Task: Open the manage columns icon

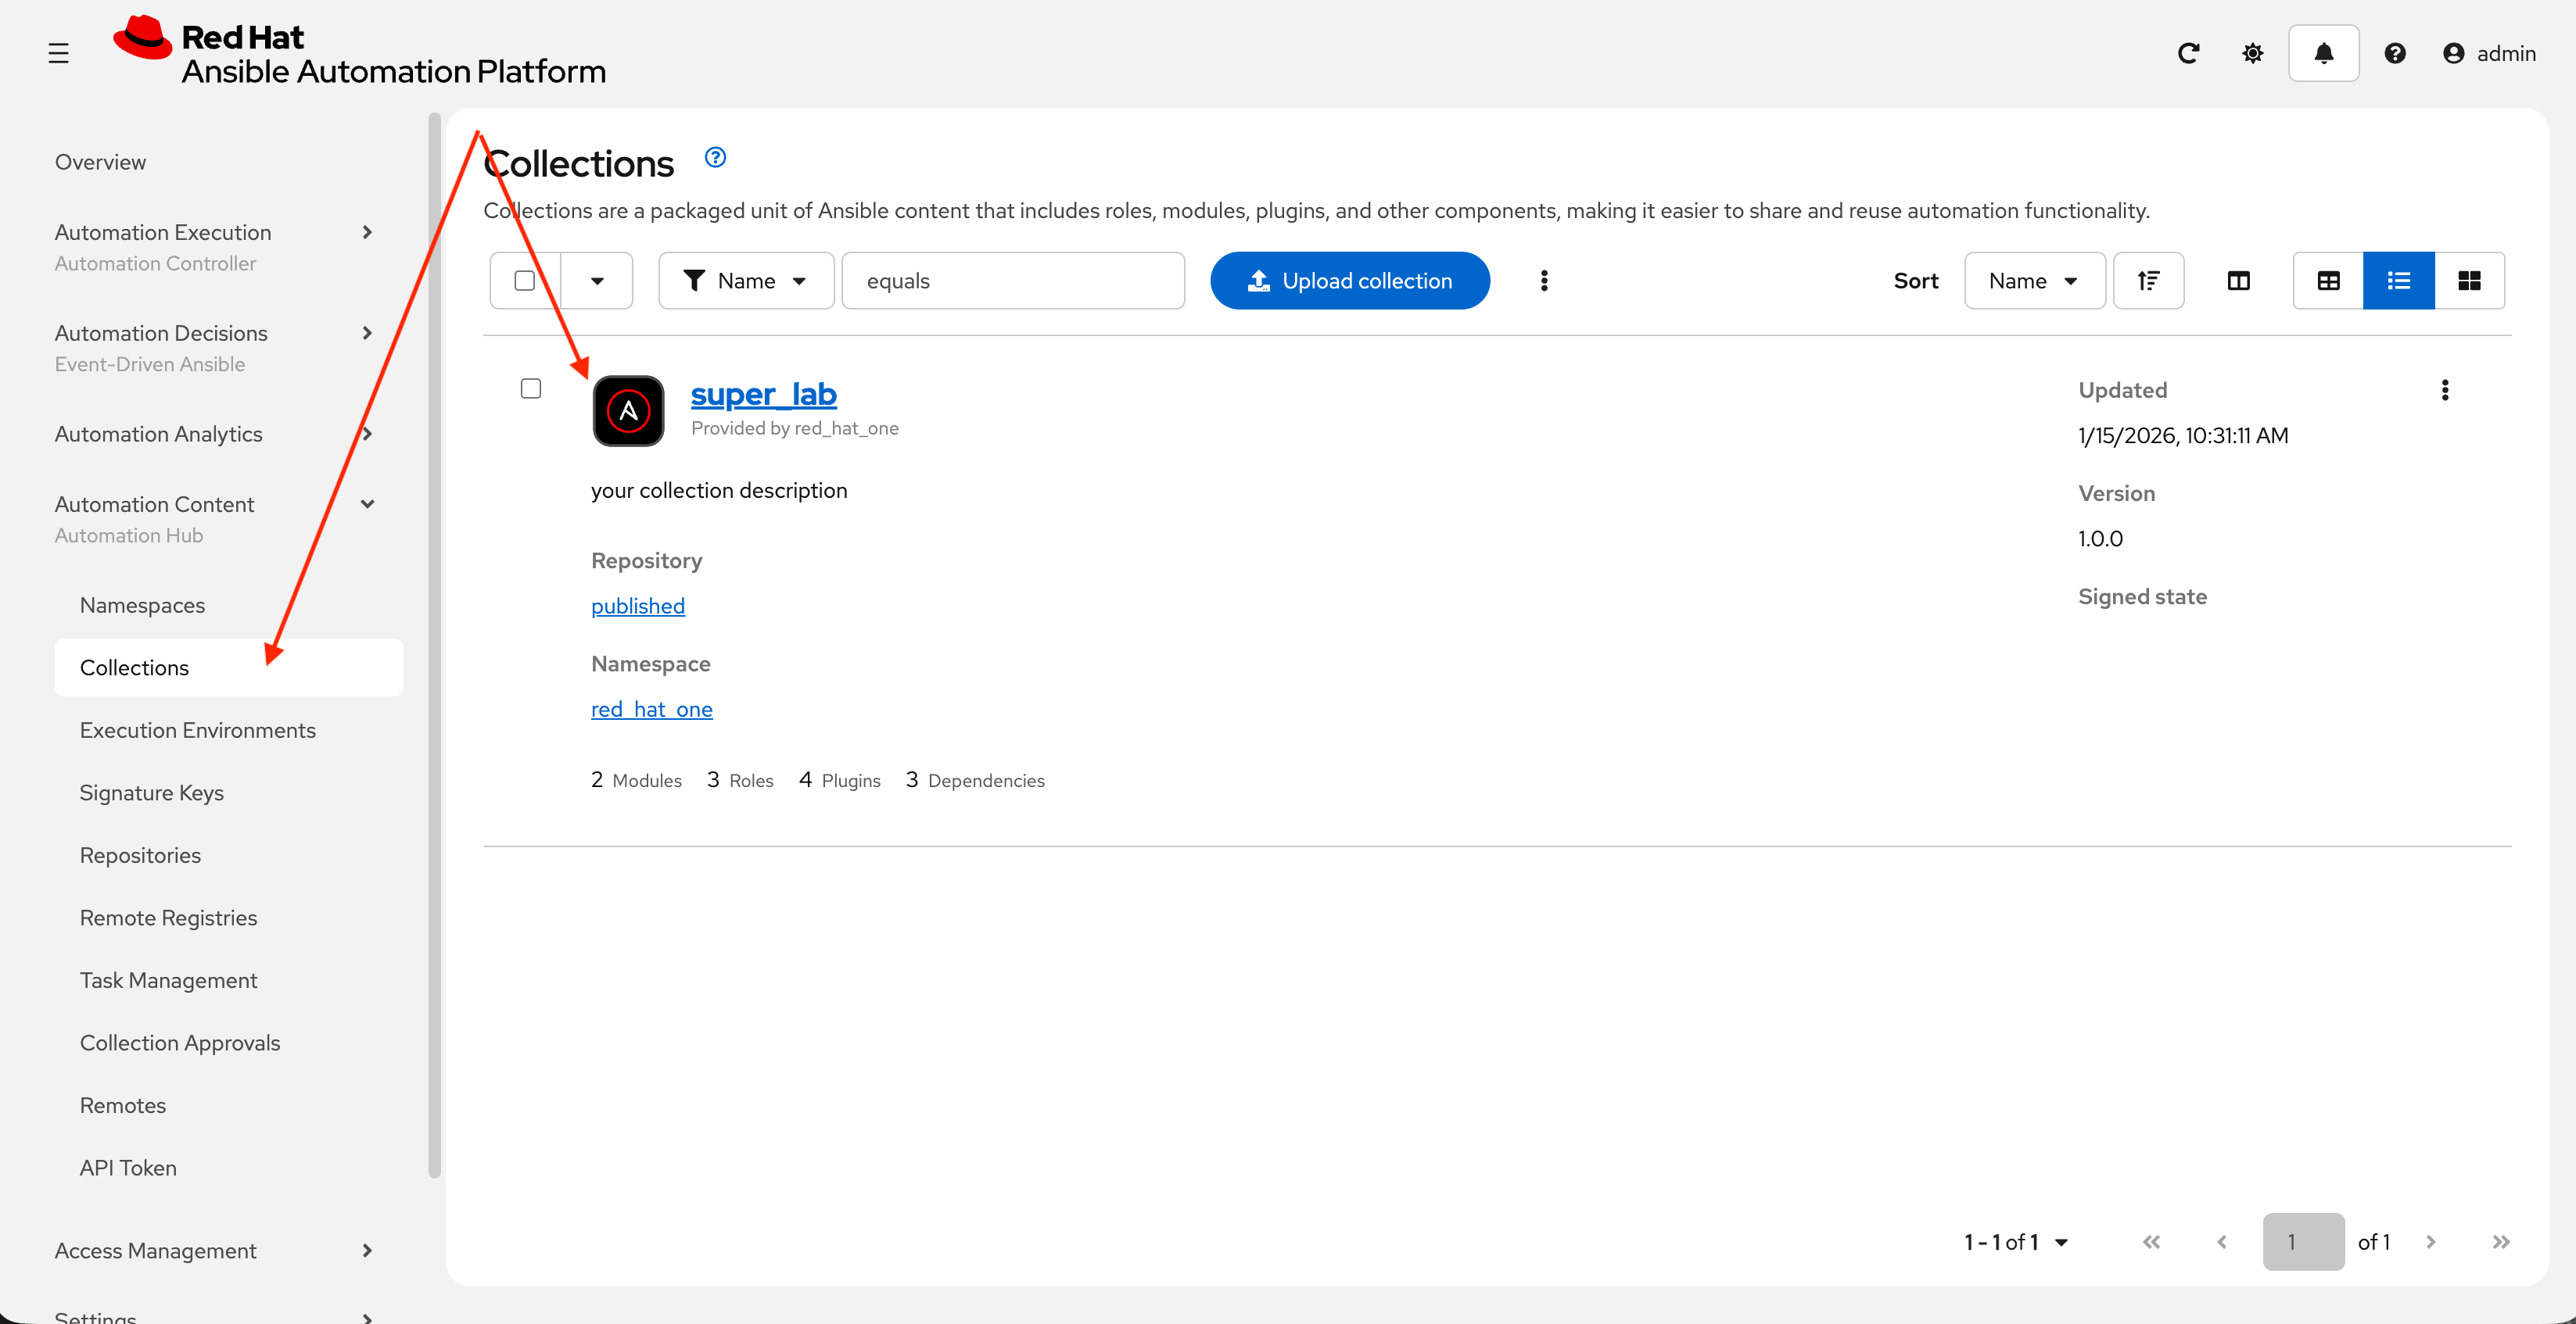Action: coord(2238,281)
